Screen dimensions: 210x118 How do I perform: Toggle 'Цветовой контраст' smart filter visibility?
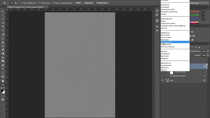pyautogui.click(x=171, y=76)
